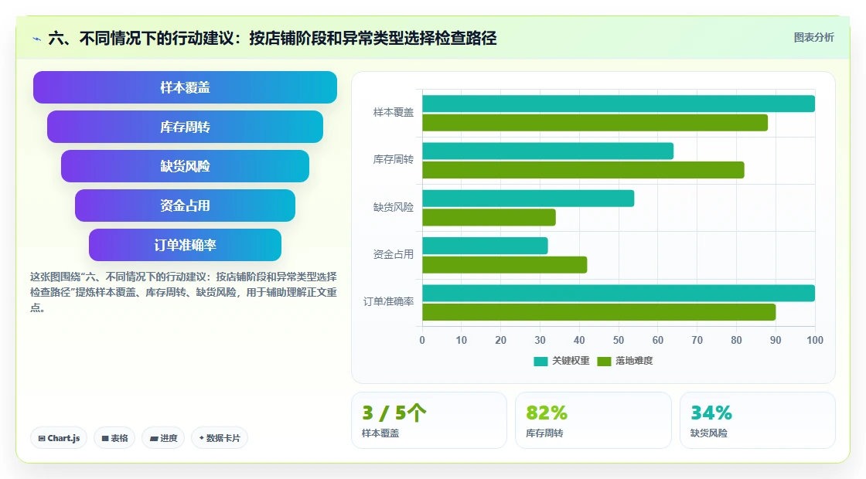Click the teal 库存周转 关键权重 bar
This screenshot has width=866, height=479.
pyautogui.click(x=548, y=151)
